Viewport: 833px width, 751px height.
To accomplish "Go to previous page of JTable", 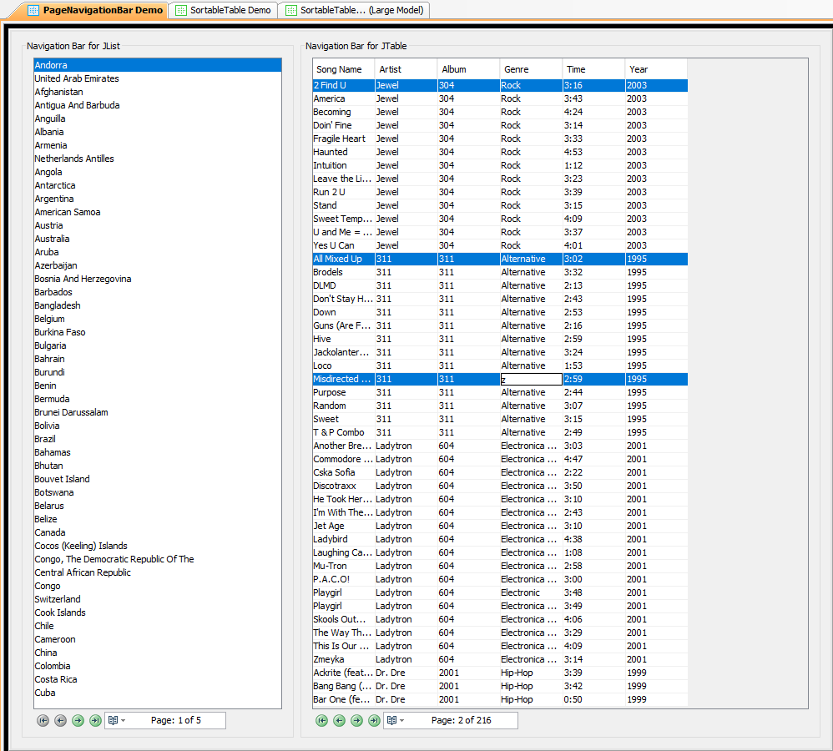I will pyautogui.click(x=339, y=720).
